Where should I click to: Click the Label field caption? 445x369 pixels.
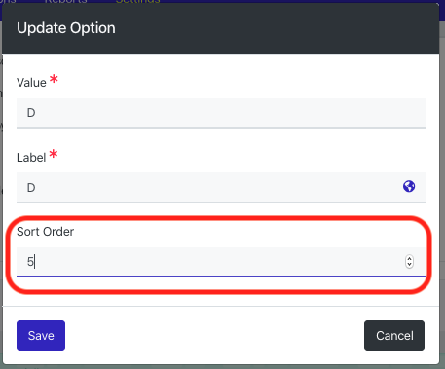(31, 158)
